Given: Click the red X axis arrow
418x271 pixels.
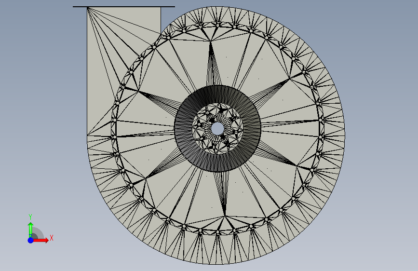Looking at the screenshot, I should tap(40, 240).
